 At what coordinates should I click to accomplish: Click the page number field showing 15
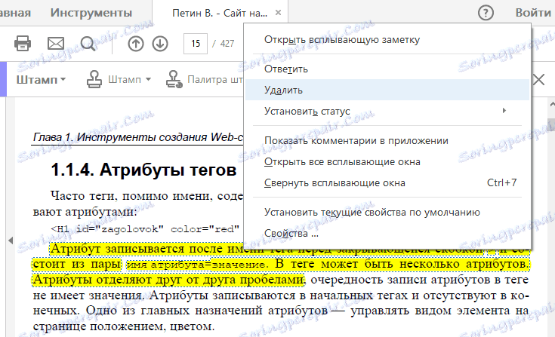tap(196, 44)
